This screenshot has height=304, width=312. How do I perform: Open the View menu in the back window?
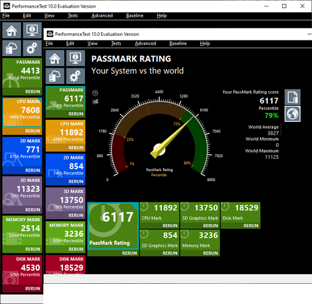(49, 16)
